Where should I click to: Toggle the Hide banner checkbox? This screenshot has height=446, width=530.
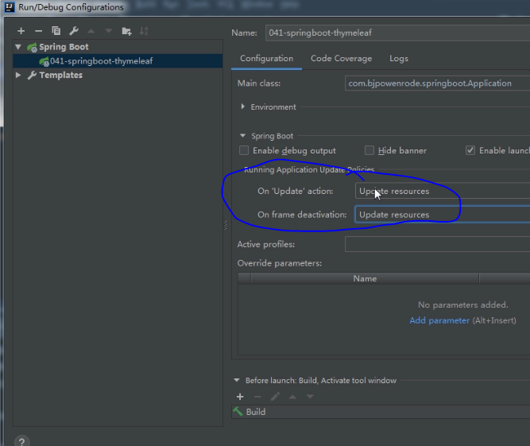coord(369,150)
